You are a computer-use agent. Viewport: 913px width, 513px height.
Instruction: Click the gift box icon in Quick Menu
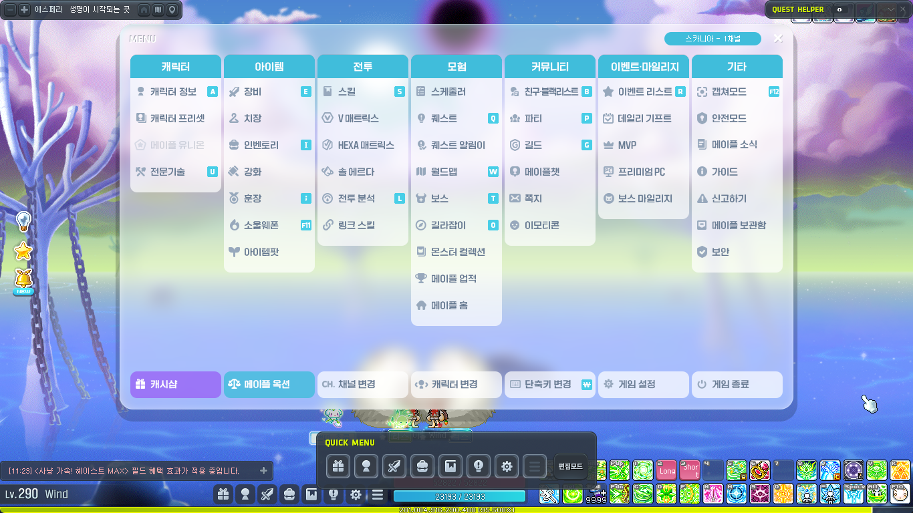(338, 466)
